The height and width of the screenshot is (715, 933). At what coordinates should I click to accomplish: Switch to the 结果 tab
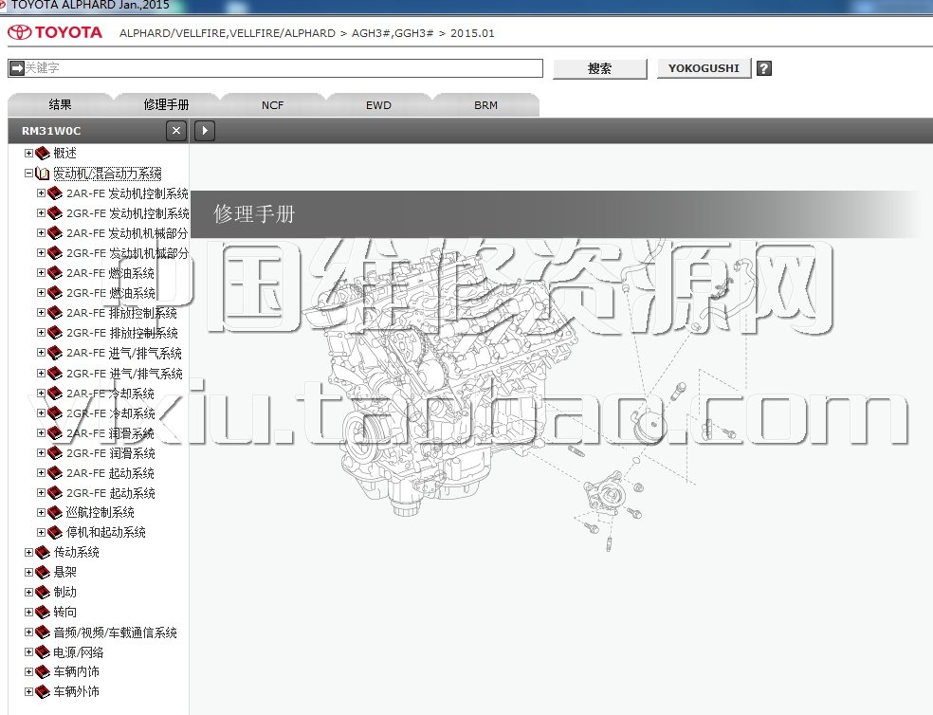tap(60, 104)
